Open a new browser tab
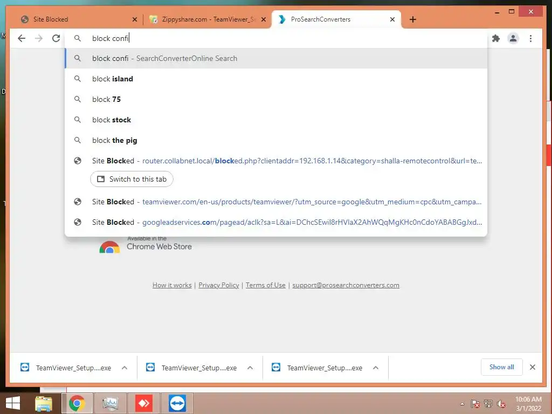Image resolution: width=552 pixels, height=414 pixels. pos(412,19)
